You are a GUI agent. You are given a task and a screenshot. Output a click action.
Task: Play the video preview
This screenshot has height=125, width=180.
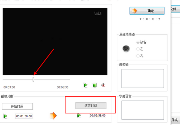click(x=85, y=85)
